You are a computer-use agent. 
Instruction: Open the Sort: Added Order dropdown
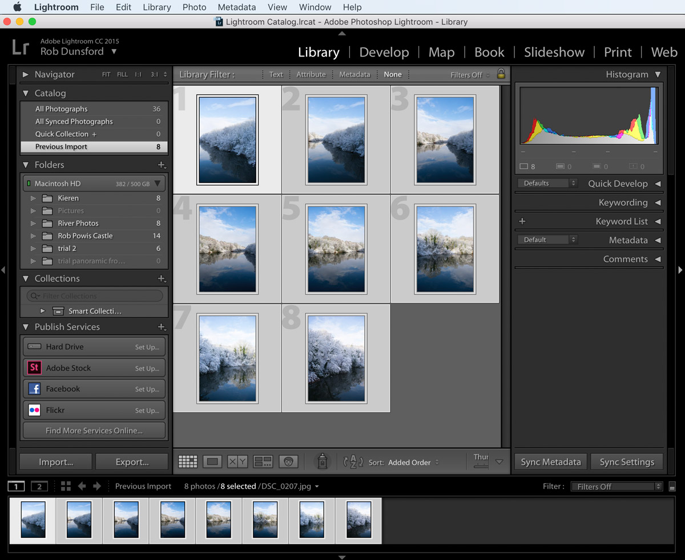pos(413,462)
